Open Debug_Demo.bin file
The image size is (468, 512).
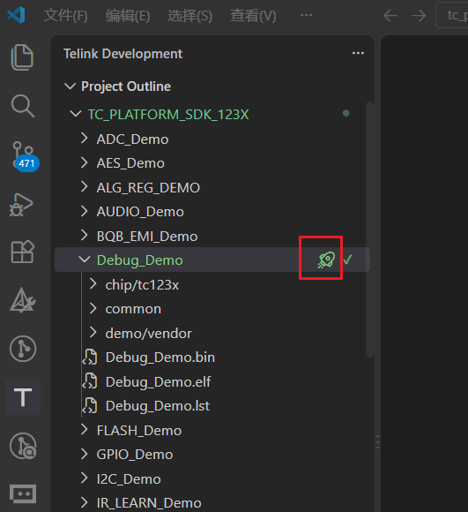click(160, 358)
